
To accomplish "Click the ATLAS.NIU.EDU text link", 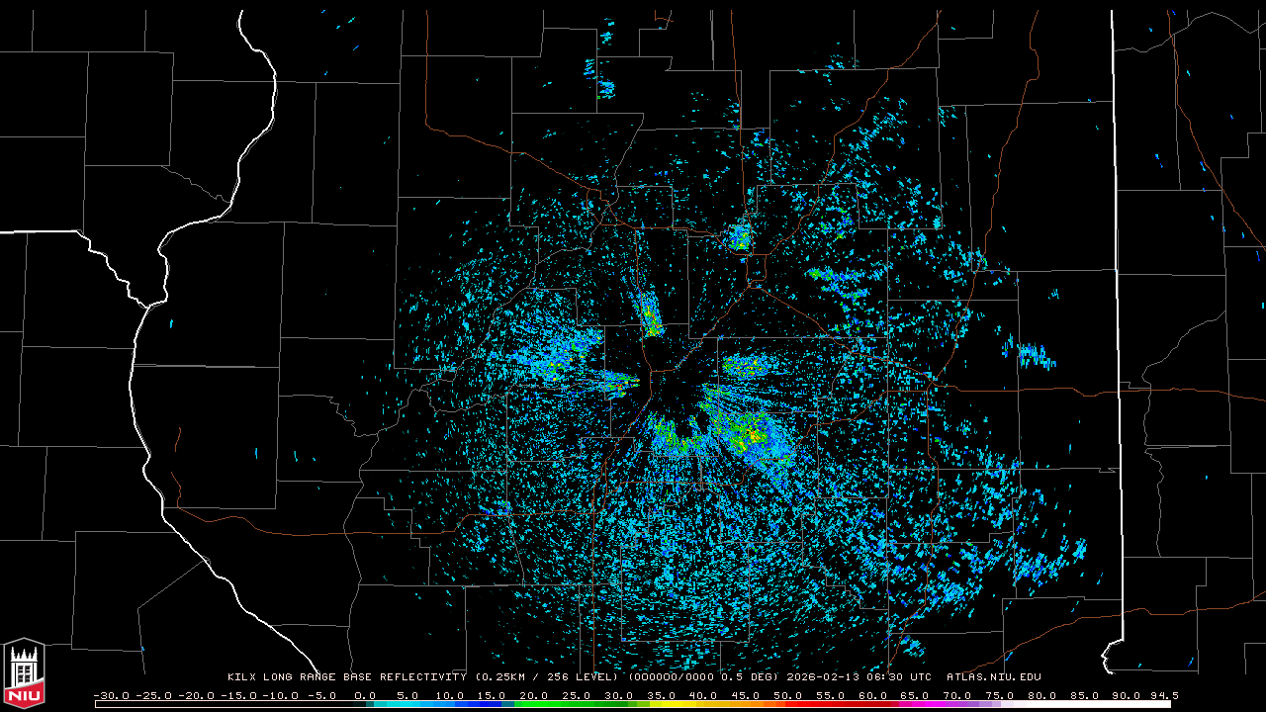I will (993, 677).
